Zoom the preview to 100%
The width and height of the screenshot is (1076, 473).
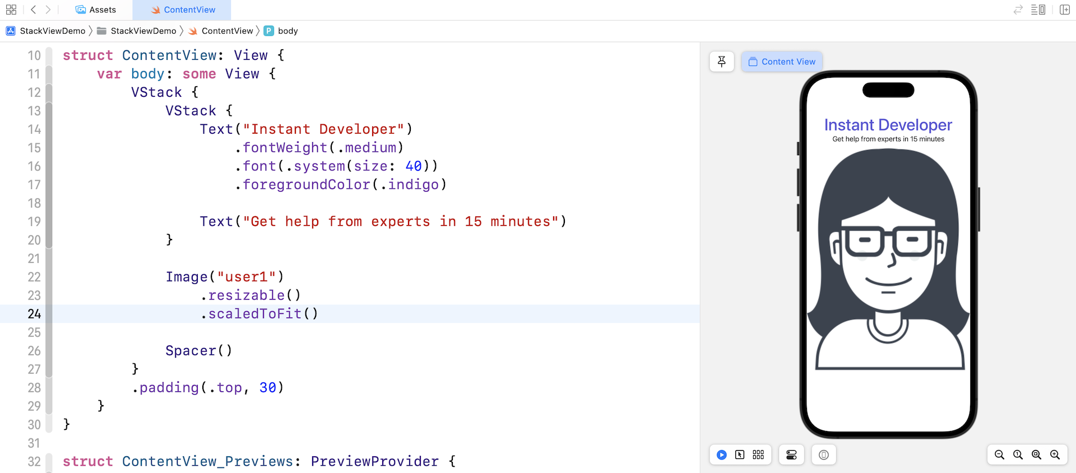[x=1018, y=455]
